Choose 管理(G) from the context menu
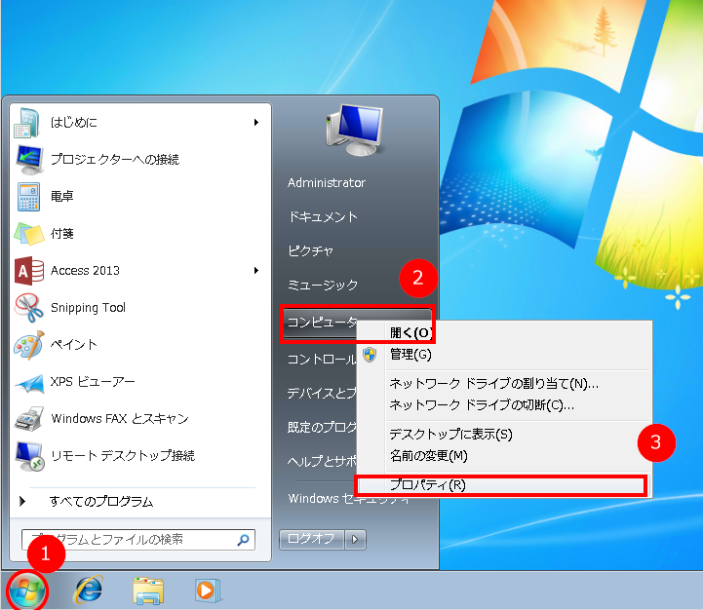 504,355
